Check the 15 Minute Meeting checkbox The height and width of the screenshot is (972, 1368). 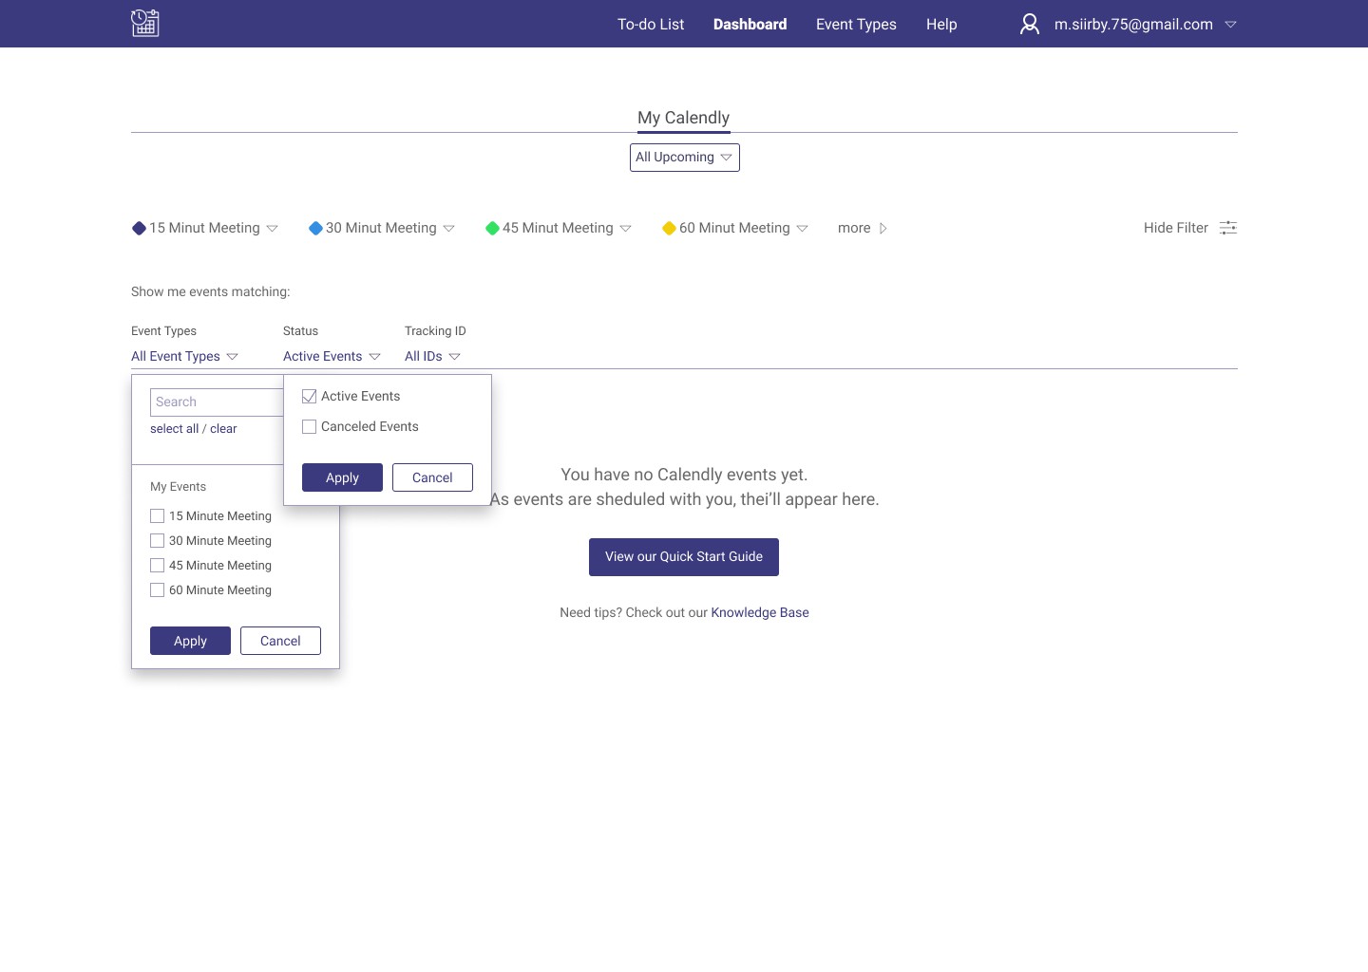[157, 516]
